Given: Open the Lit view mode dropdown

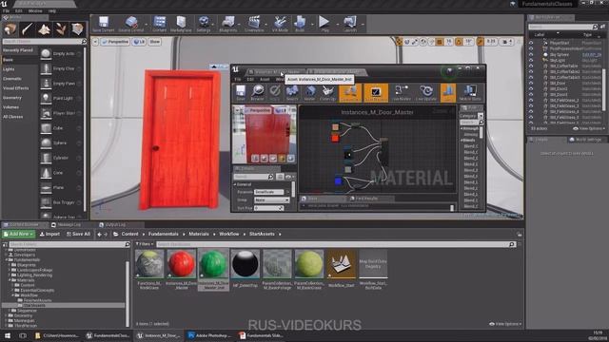Looking at the screenshot, I should coord(139,42).
